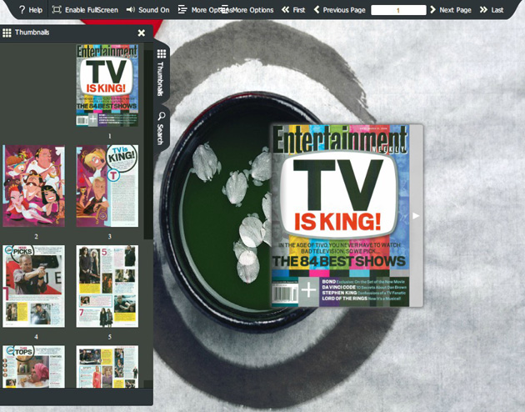Click the thumbnails panel scrollbar

tap(148, 144)
